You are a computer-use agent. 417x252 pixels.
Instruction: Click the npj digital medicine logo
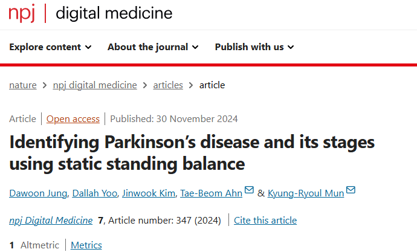(91, 13)
